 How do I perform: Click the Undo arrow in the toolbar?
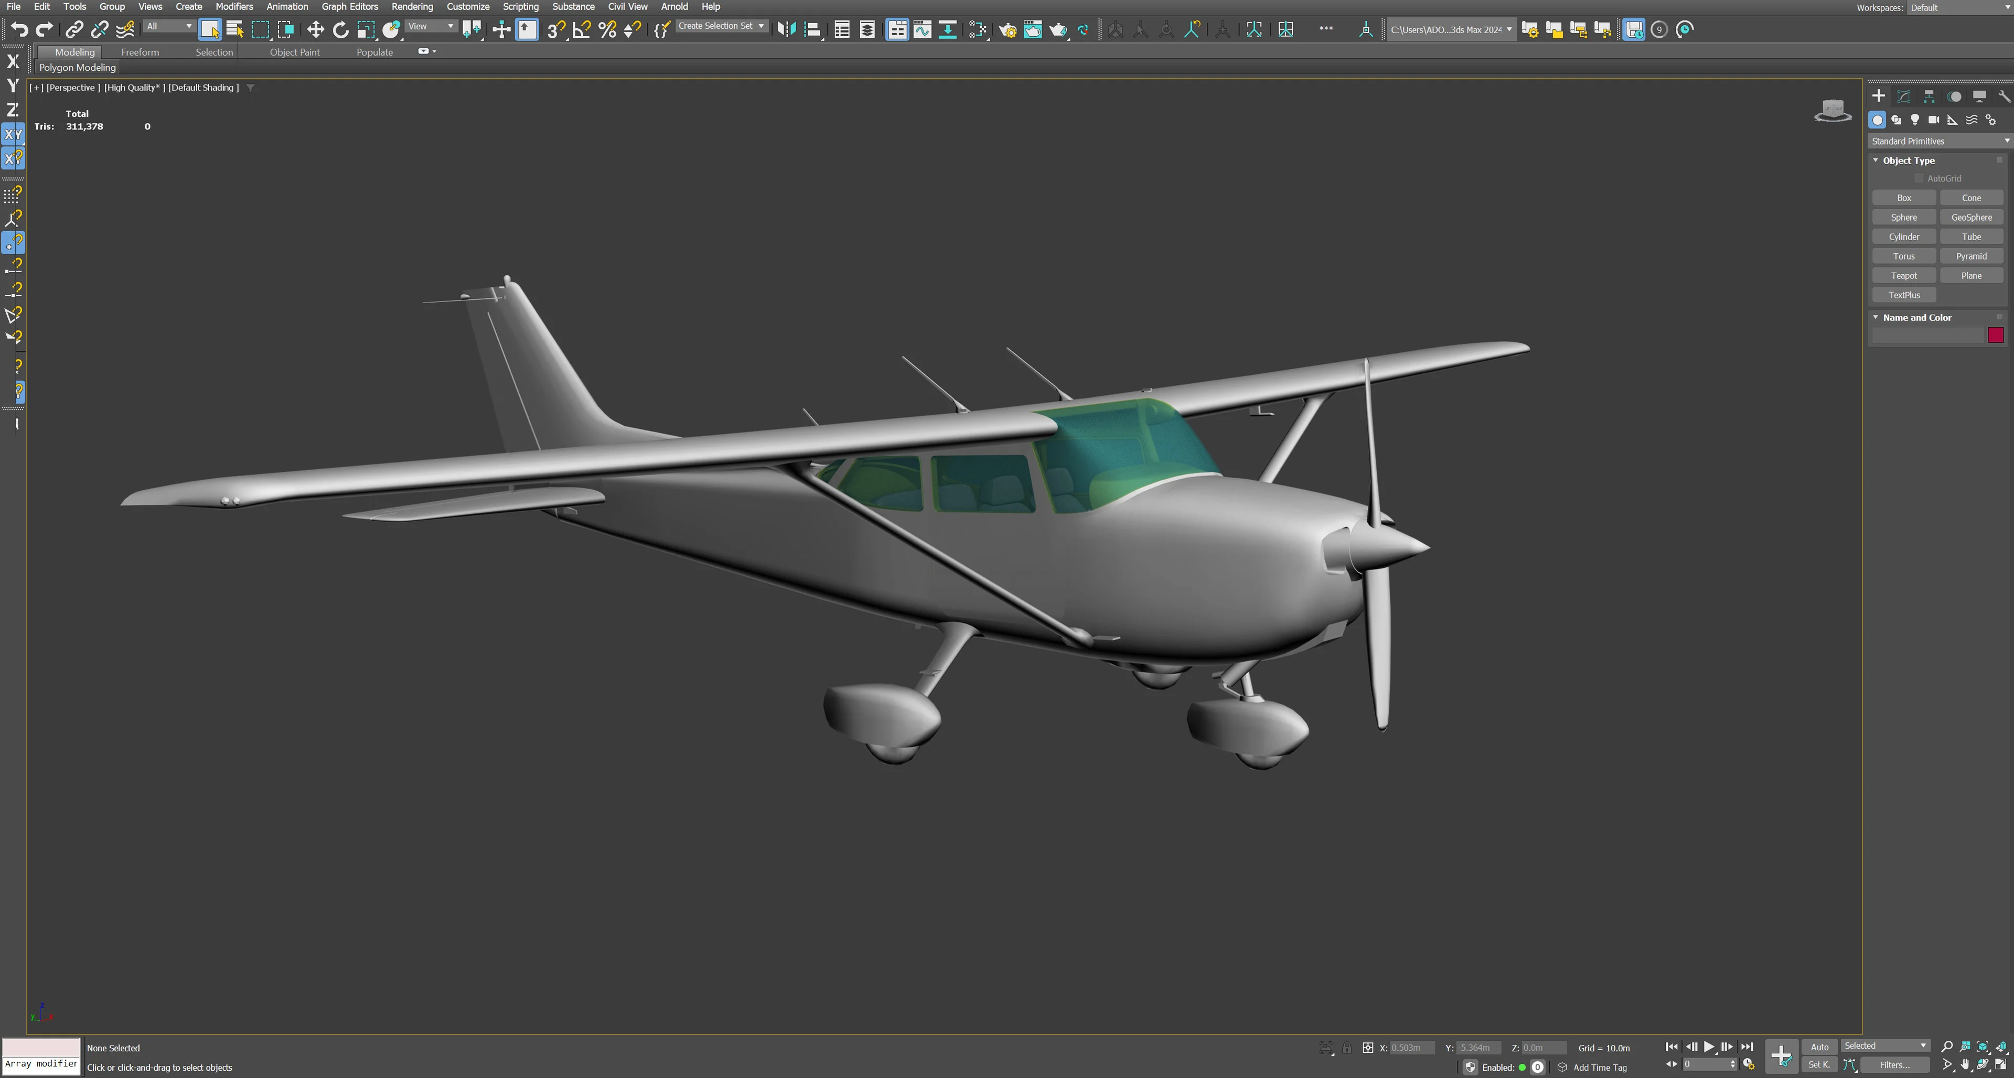point(19,30)
